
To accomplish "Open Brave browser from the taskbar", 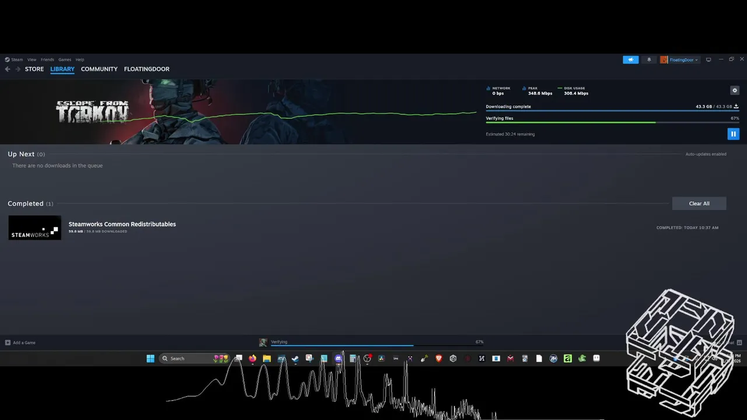I will (439, 358).
